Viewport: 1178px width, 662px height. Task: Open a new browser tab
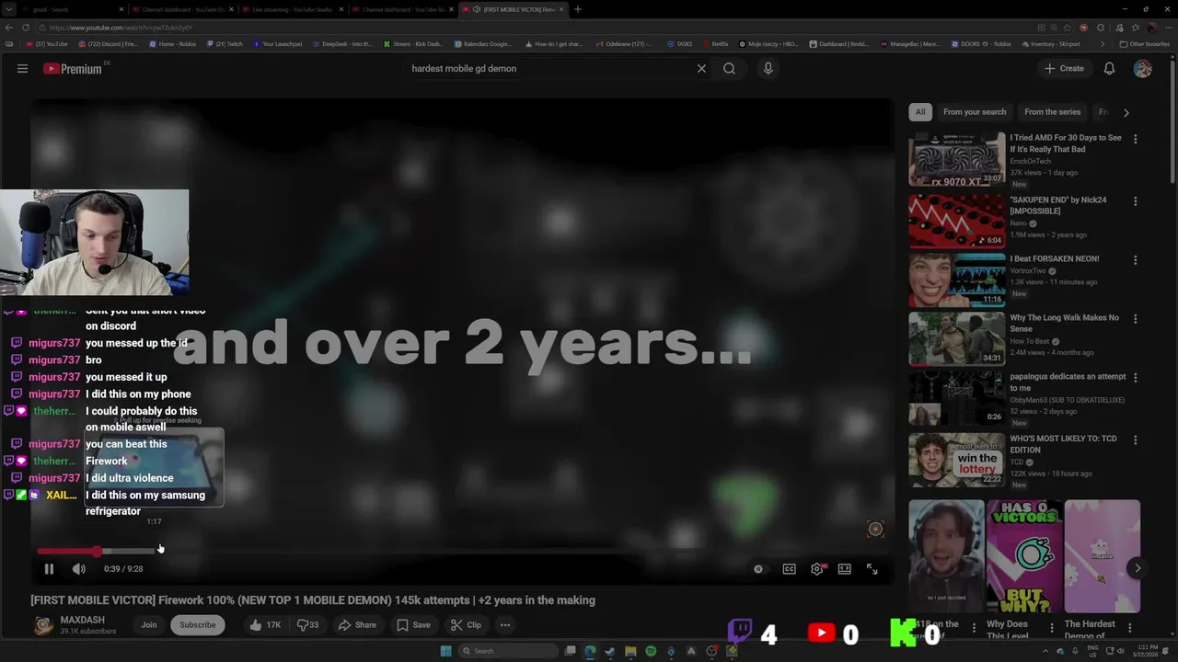(x=578, y=9)
